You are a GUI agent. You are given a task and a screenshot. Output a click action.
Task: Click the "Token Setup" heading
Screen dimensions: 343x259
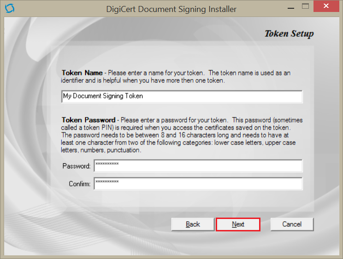pyautogui.click(x=289, y=34)
